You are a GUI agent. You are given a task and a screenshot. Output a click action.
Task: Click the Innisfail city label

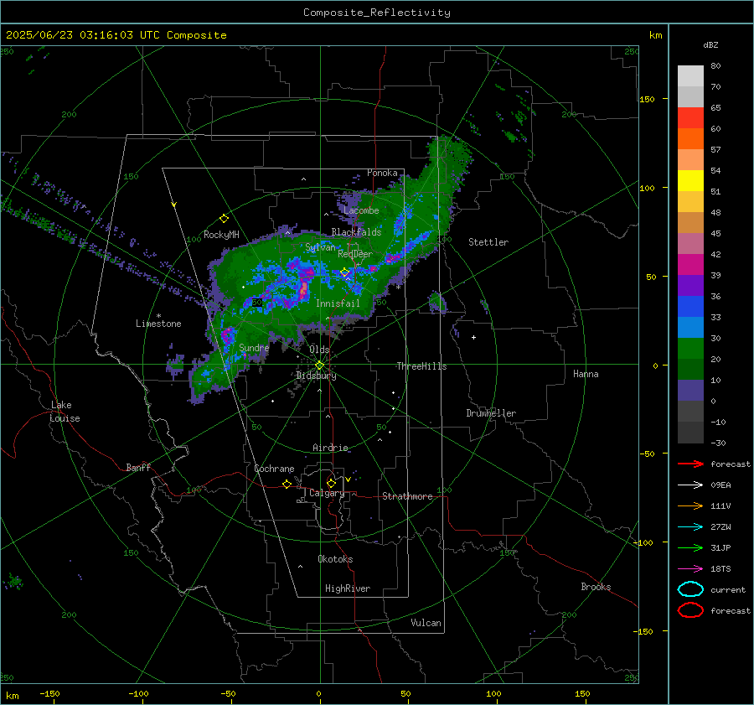click(x=338, y=303)
